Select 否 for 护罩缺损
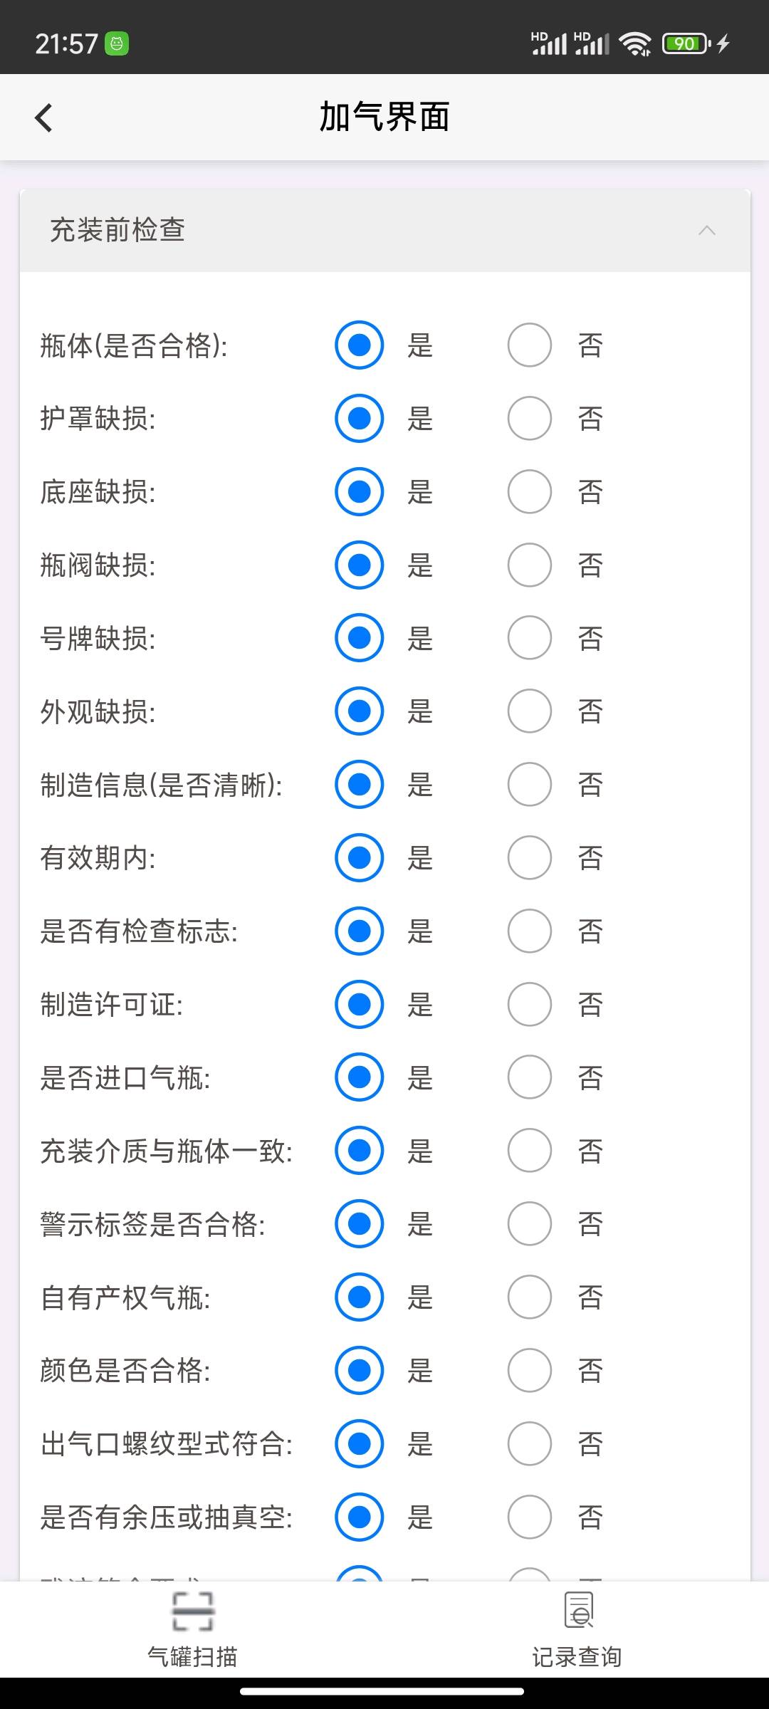This screenshot has width=769, height=1709. pyautogui.click(x=530, y=419)
